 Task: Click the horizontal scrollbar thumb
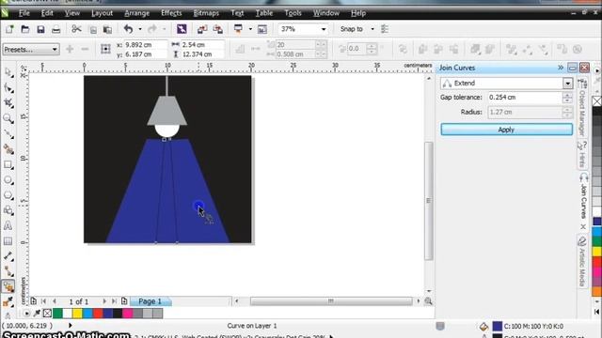point(331,301)
